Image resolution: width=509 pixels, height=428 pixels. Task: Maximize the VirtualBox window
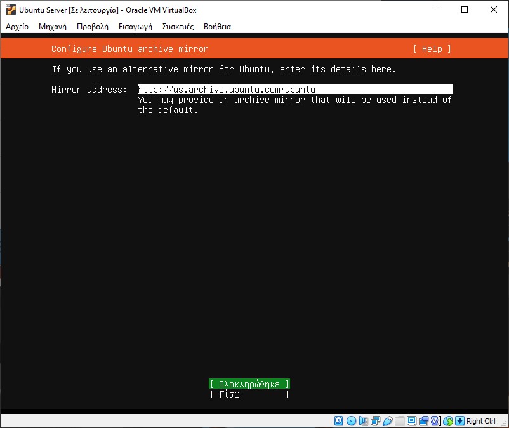pyautogui.click(x=465, y=10)
